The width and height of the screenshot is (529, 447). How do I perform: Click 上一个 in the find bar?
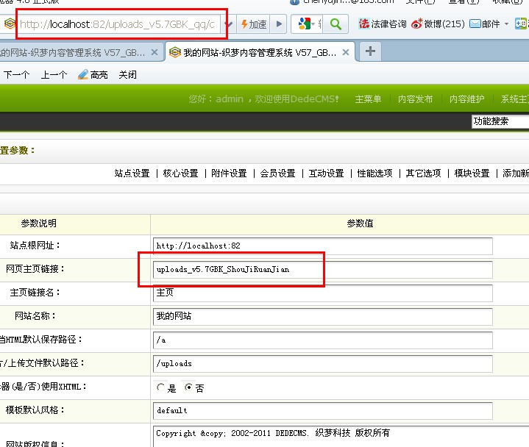[54, 74]
